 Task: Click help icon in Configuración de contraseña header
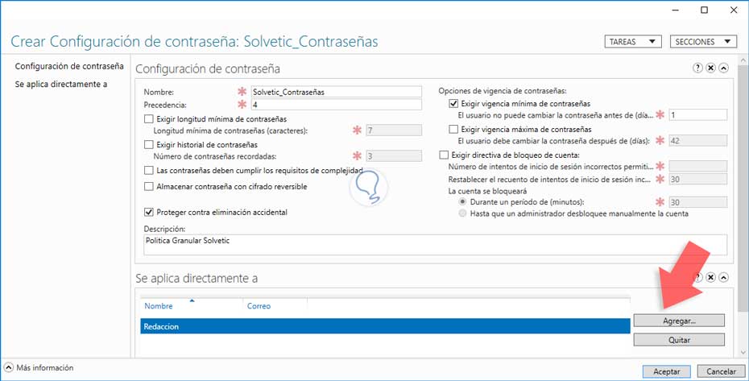[x=697, y=68]
